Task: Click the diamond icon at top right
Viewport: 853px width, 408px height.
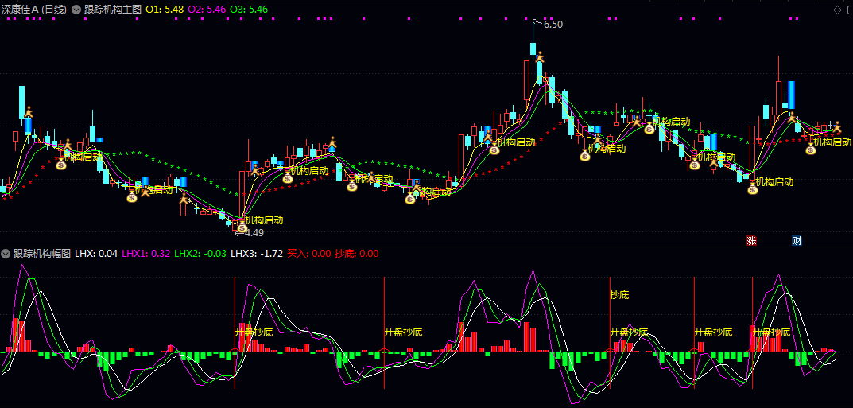Action: point(836,10)
